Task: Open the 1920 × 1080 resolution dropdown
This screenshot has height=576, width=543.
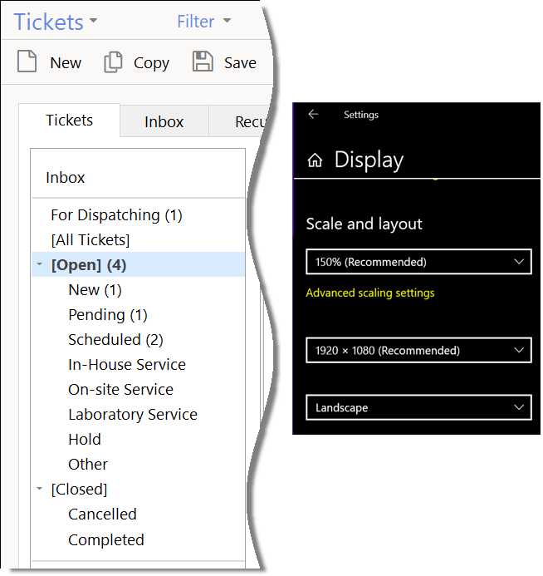Action: click(418, 351)
